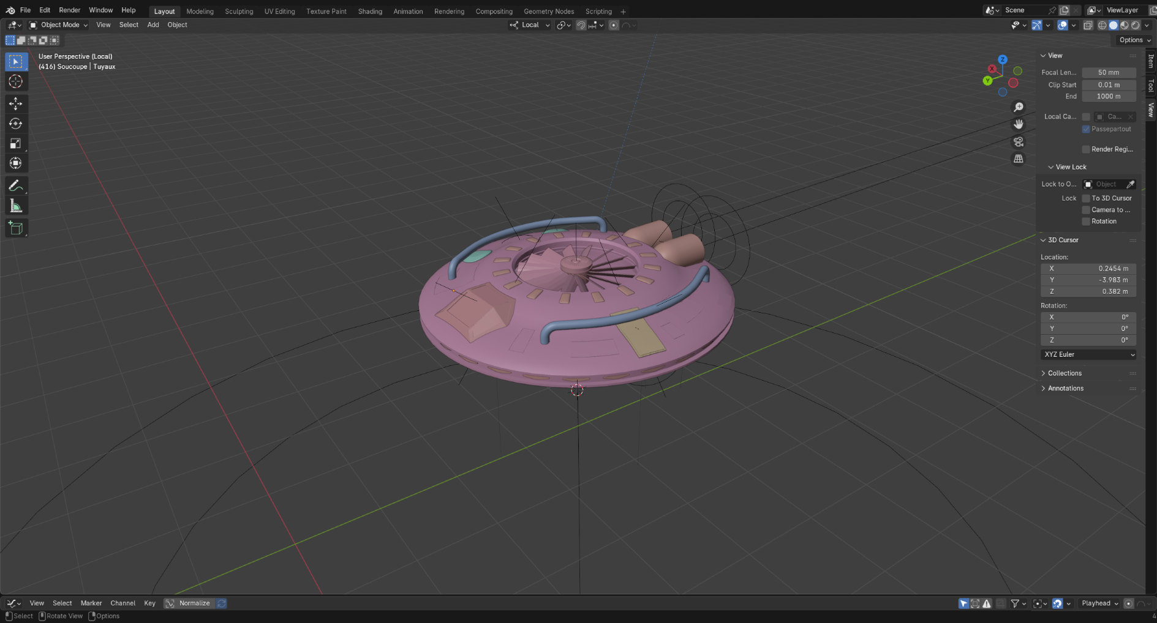Viewport: 1157px width, 623px height.
Task: Click the Focal Length 50 mm field
Action: [1108, 72]
